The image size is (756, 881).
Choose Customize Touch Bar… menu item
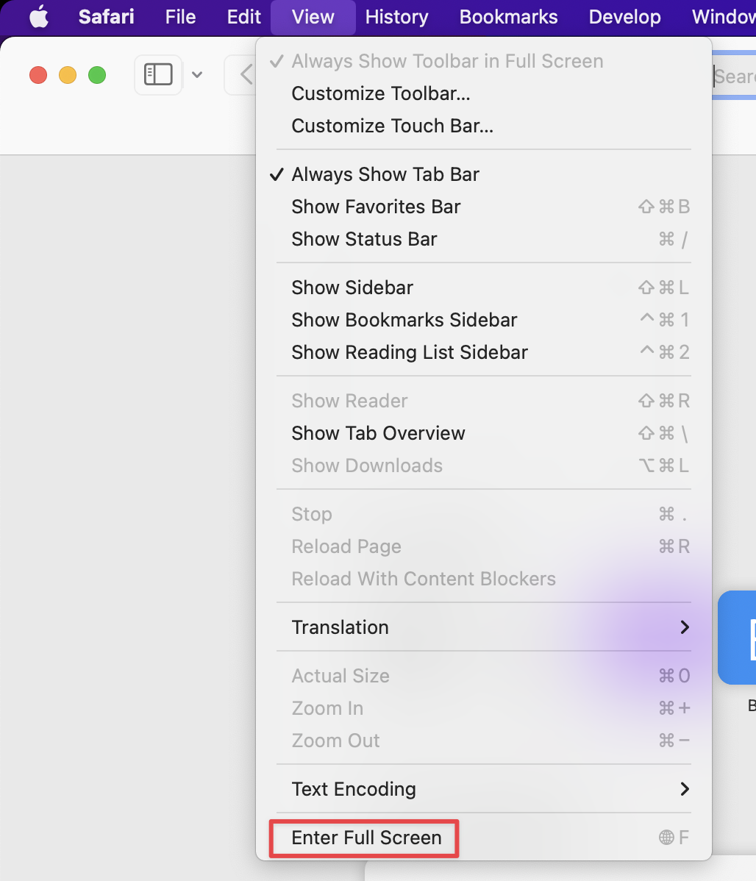483,126
